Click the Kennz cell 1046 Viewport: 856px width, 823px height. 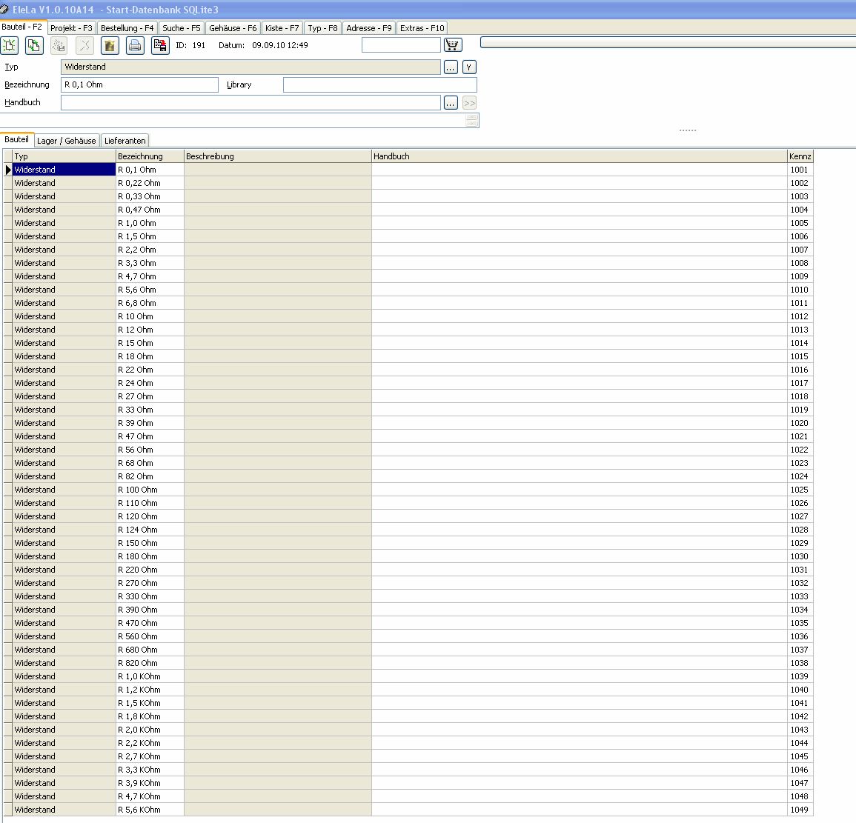tap(800, 770)
